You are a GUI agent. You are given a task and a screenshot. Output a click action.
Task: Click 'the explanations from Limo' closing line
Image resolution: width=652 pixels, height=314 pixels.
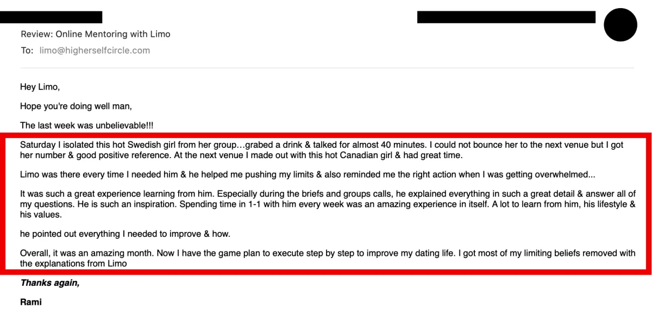pos(73,263)
